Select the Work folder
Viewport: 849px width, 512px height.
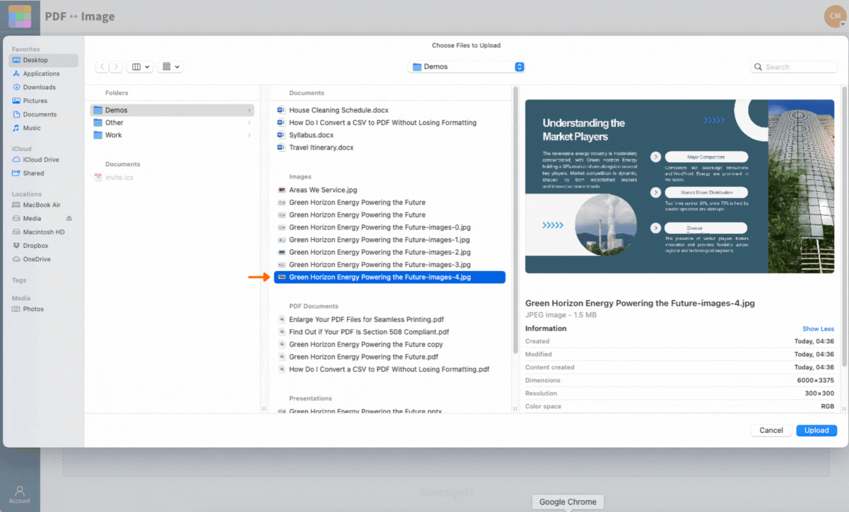pyautogui.click(x=172, y=135)
